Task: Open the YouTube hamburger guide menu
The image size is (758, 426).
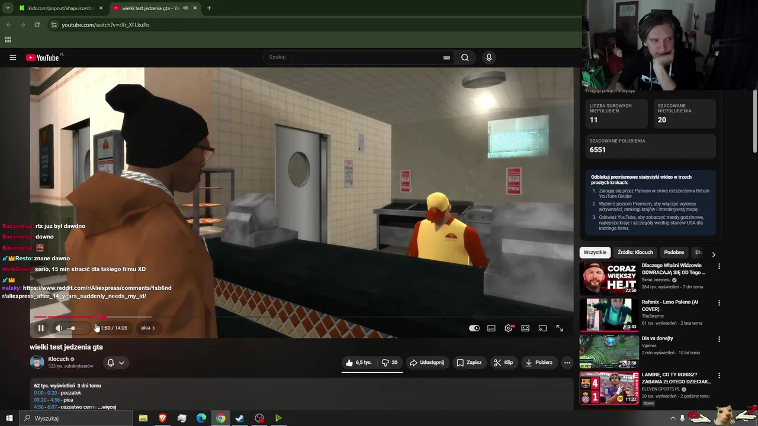Action: pyautogui.click(x=12, y=57)
